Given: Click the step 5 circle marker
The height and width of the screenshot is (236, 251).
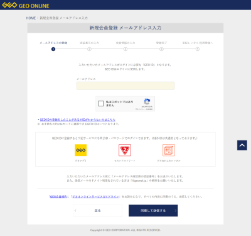Looking at the screenshot, I should coord(198,49).
